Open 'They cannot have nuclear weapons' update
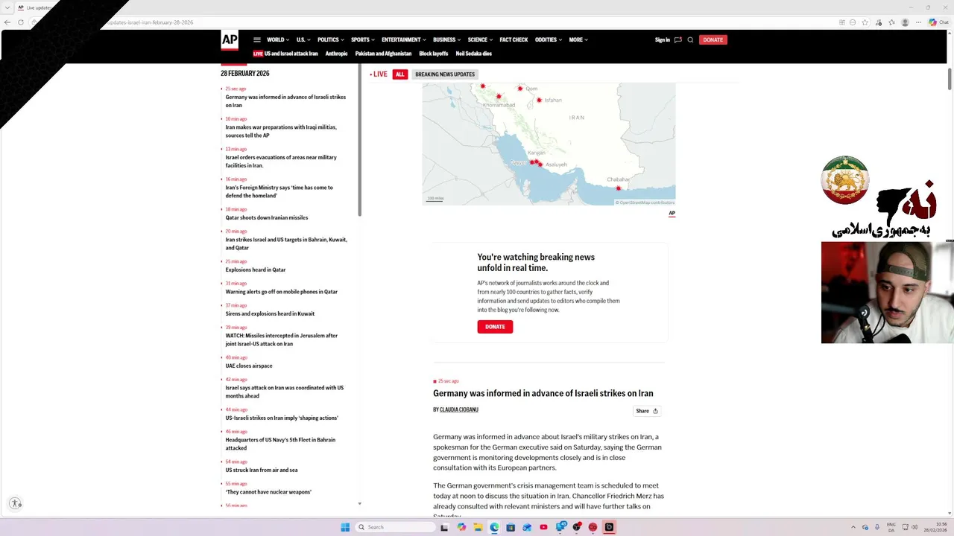The image size is (954, 536). click(x=268, y=492)
